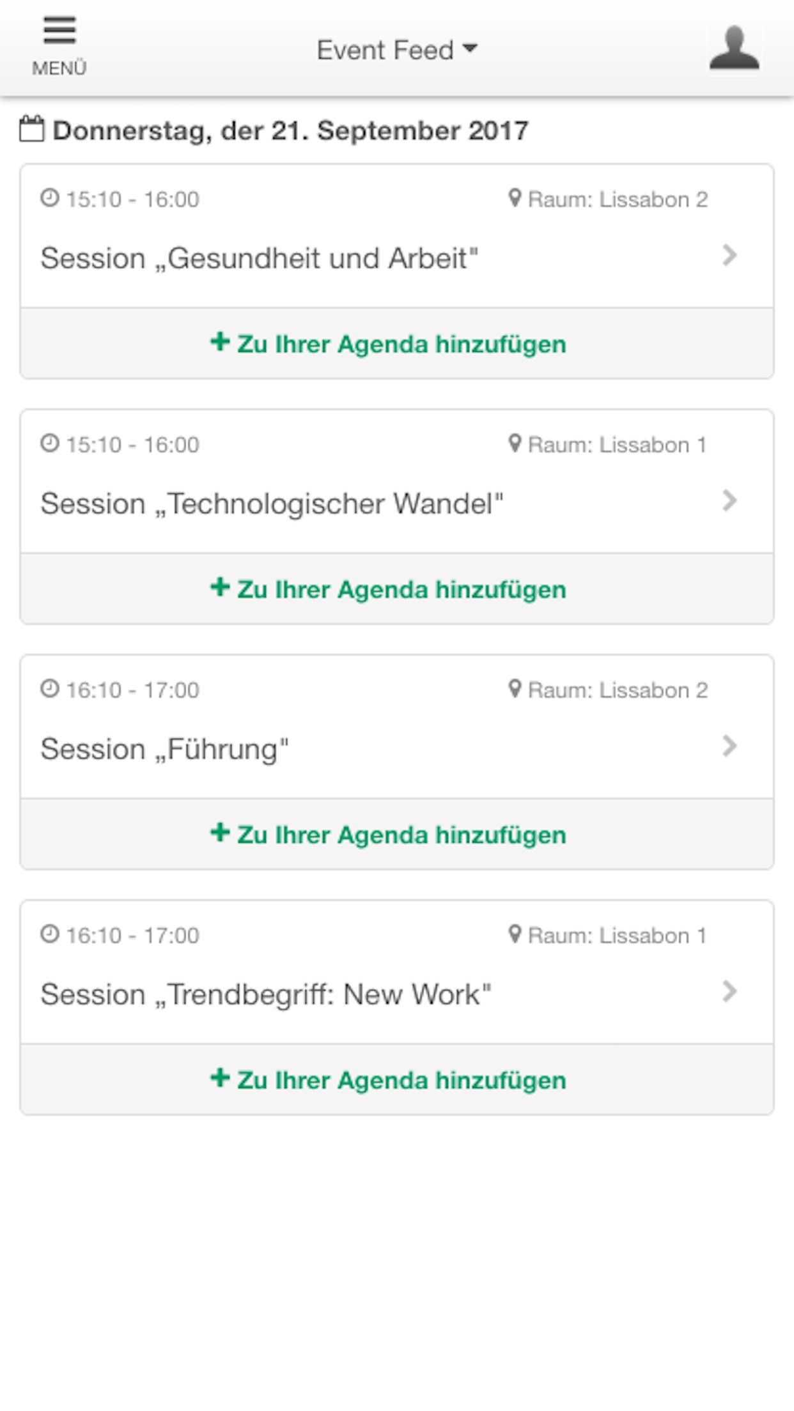Screen dimensions: 794x1411
Task: Expand the Event Feed dropdown
Action: pos(397,50)
